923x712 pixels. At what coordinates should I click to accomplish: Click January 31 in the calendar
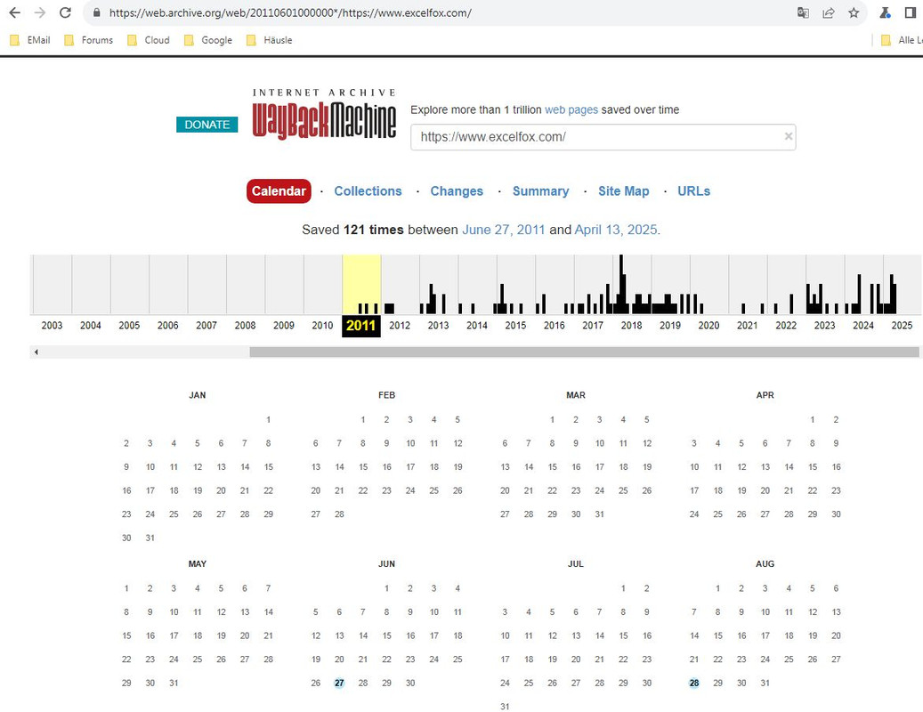(x=150, y=538)
